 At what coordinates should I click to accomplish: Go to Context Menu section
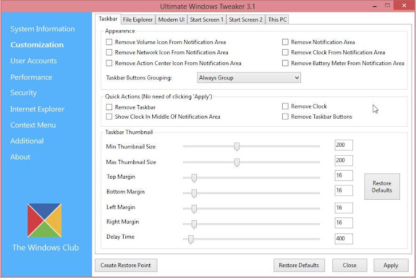[x=33, y=125]
